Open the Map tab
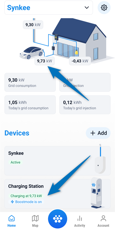The width and height of the screenshot is (115, 231). point(35,221)
